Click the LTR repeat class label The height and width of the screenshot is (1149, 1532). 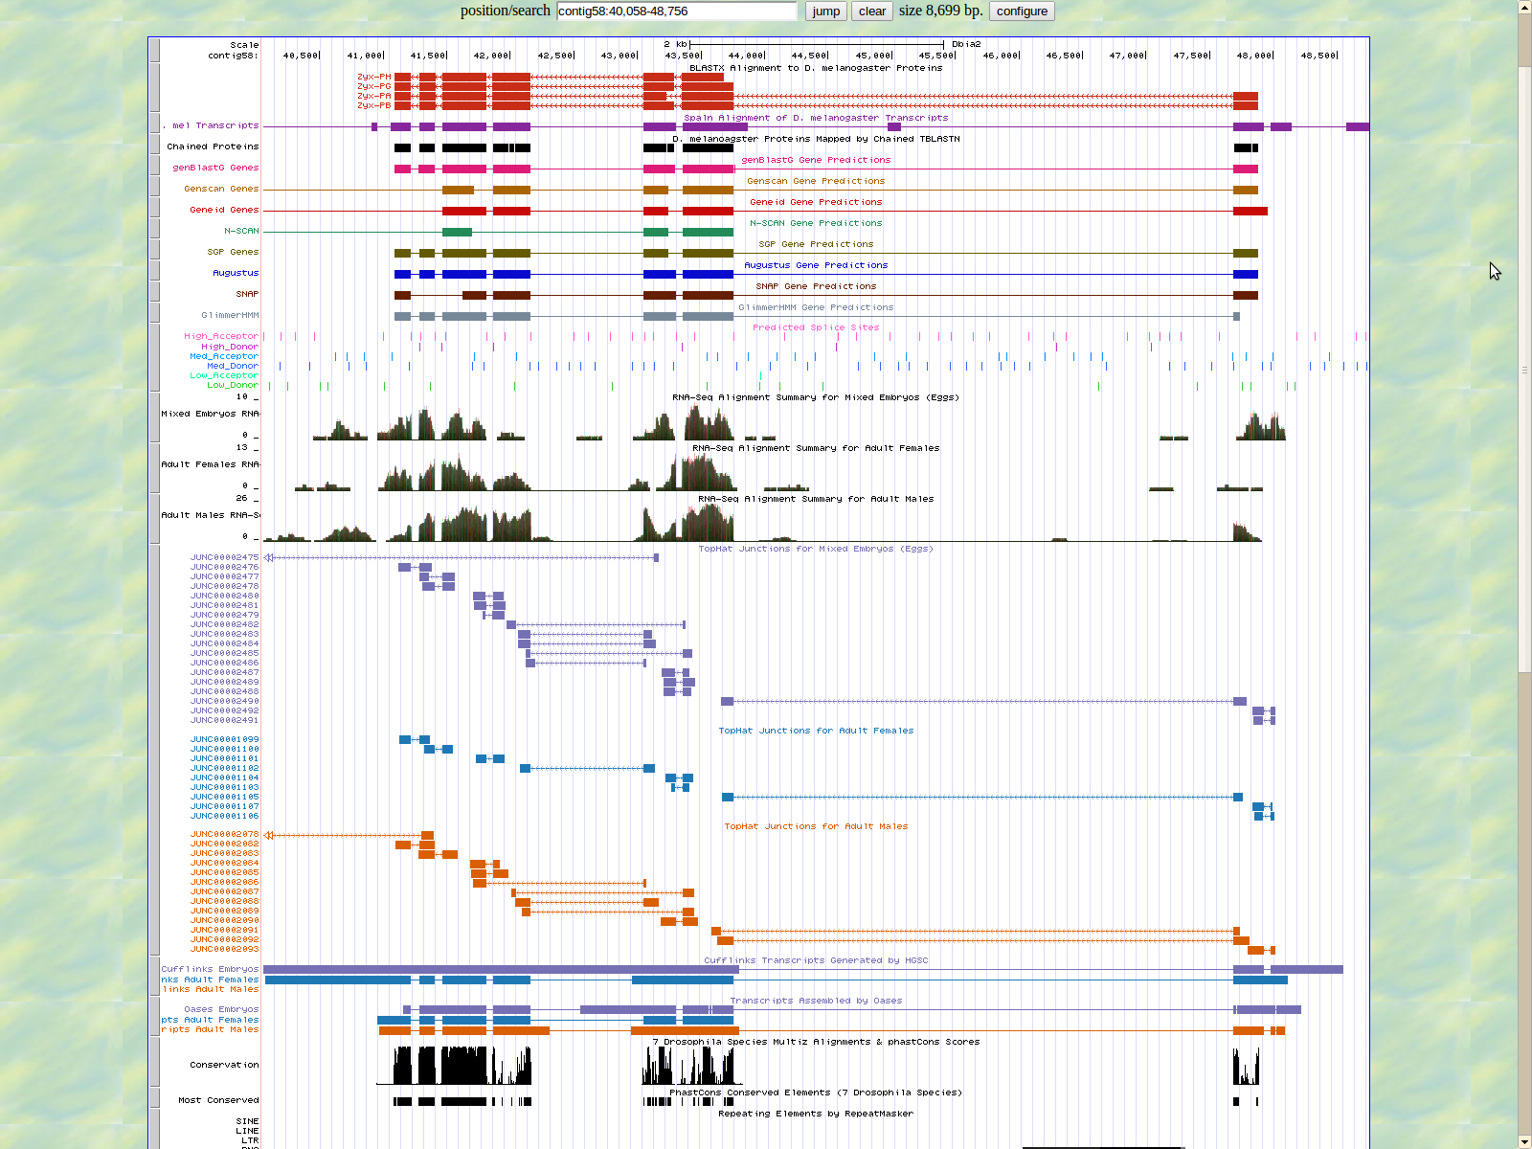tap(250, 1140)
